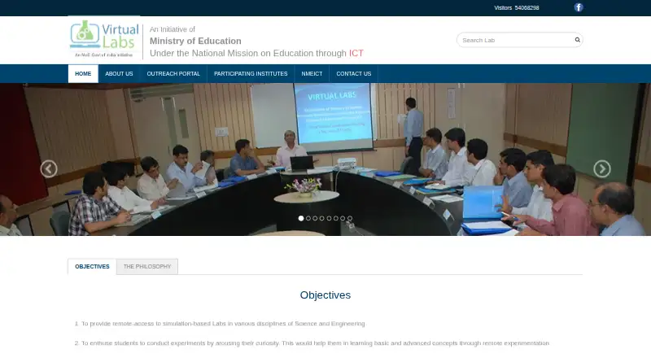Select the first carousel dot
Viewport: 651px width, 358px height.
pyautogui.click(x=301, y=218)
